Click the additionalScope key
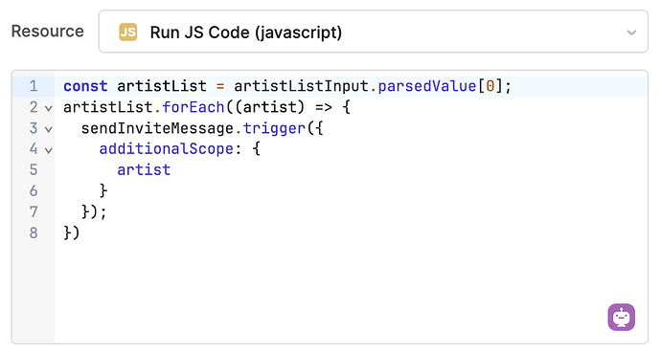Image resolution: width=661 pixels, height=353 pixels. pyautogui.click(x=166, y=149)
